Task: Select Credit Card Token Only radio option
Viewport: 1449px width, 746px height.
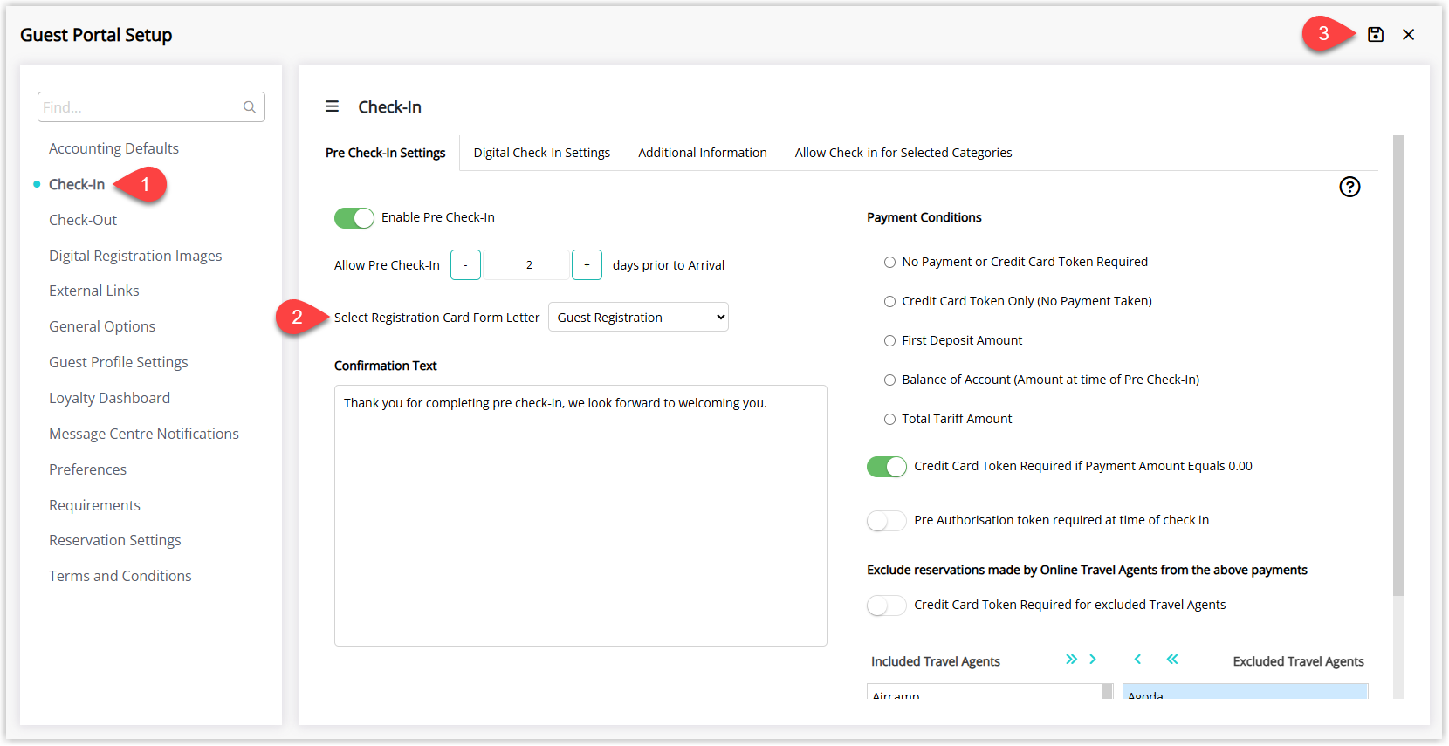Action: 890,301
